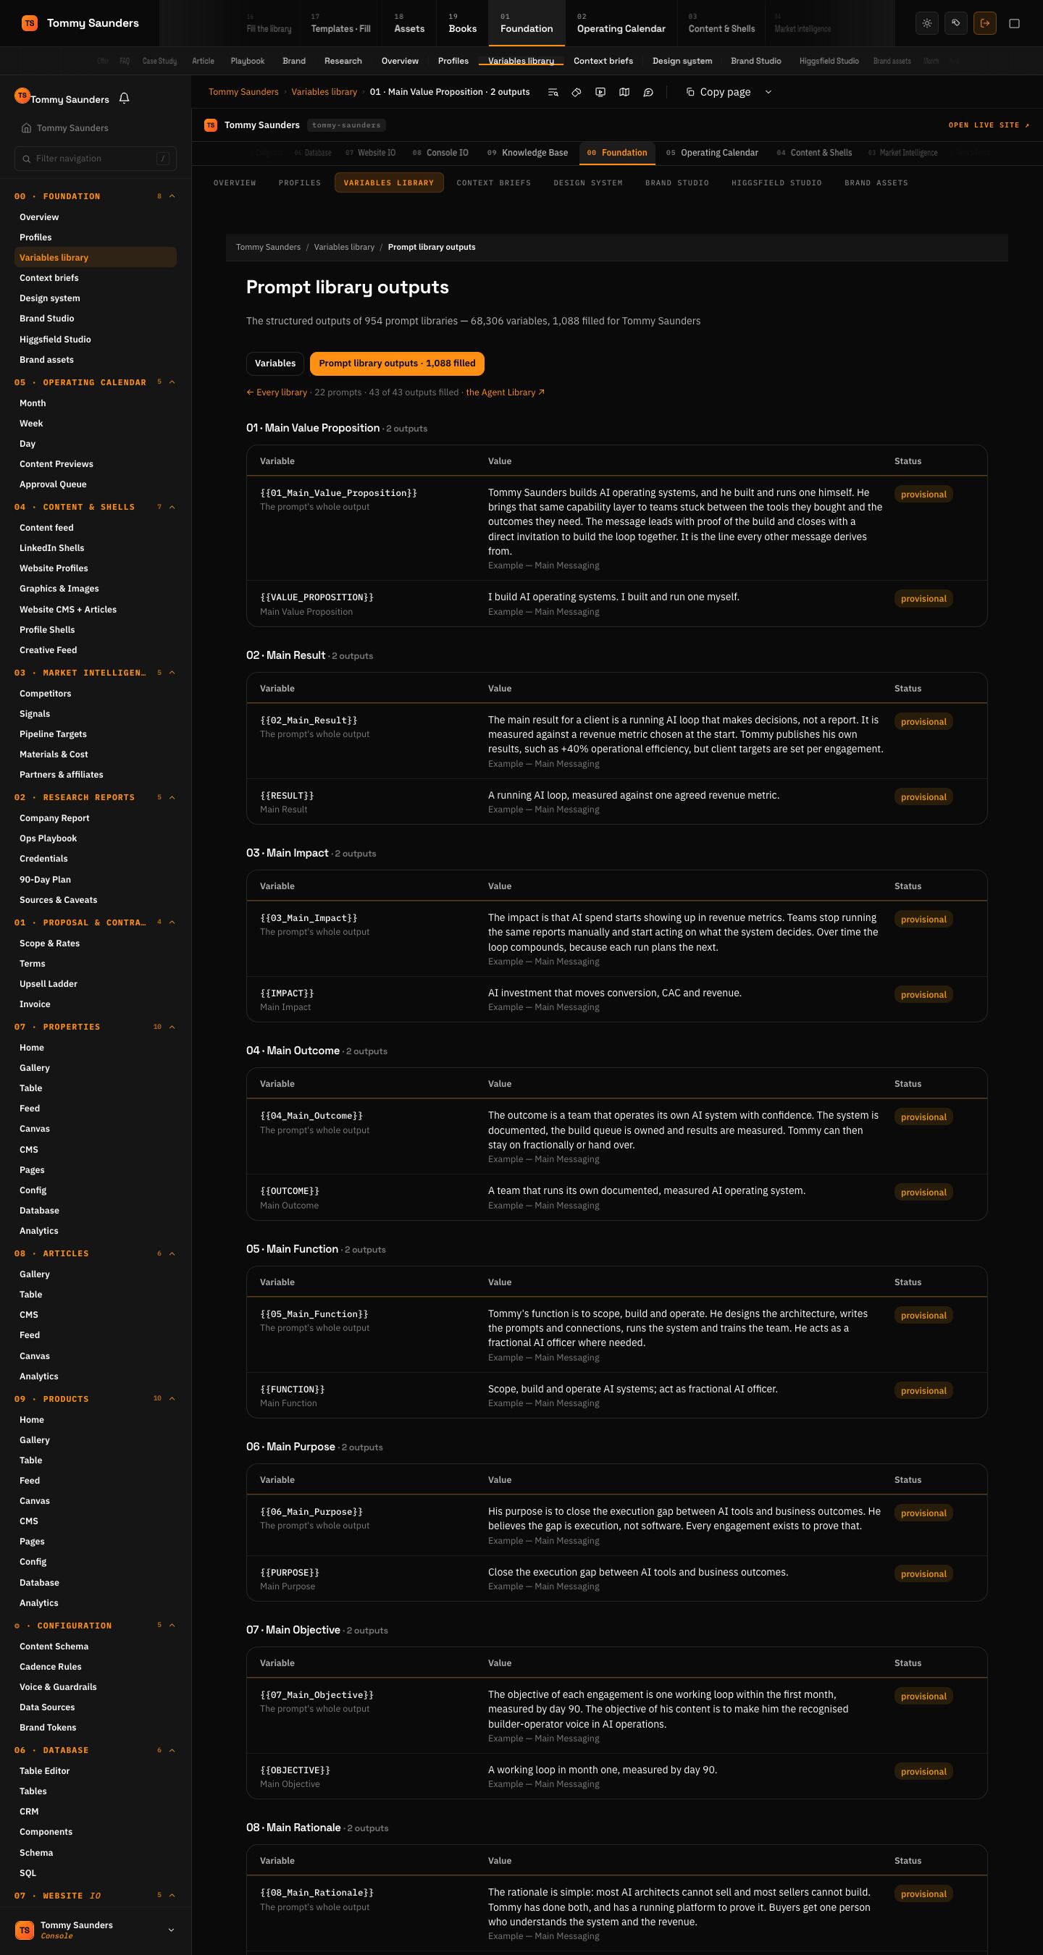This screenshot has height=1955, width=1043.
Task: Click the Copy page button
Action: click(718, 92)
